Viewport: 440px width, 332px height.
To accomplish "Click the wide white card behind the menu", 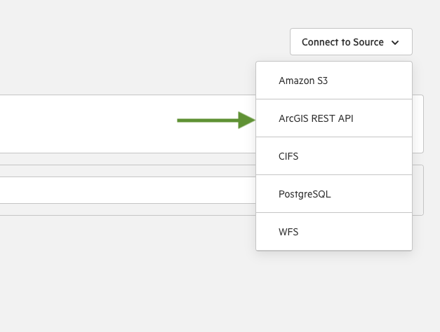I will 126,124.
